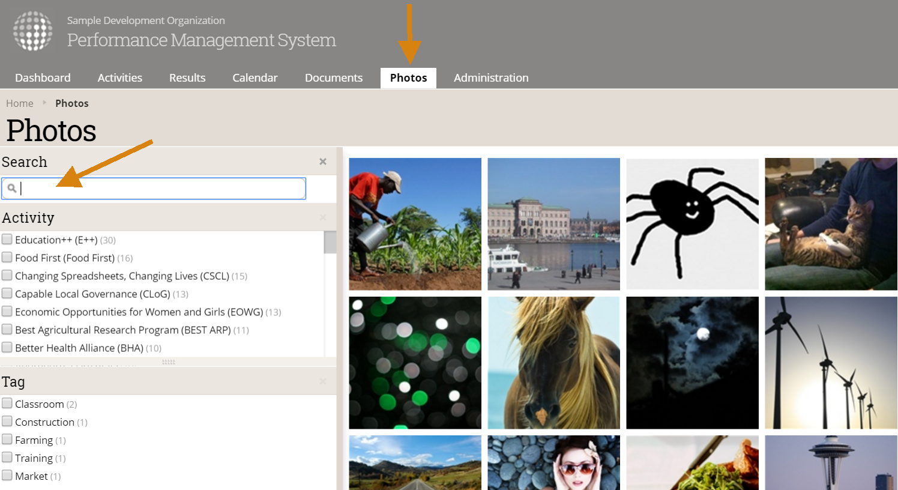Click the Photos breadcrumb next to Home

[72, 103]
